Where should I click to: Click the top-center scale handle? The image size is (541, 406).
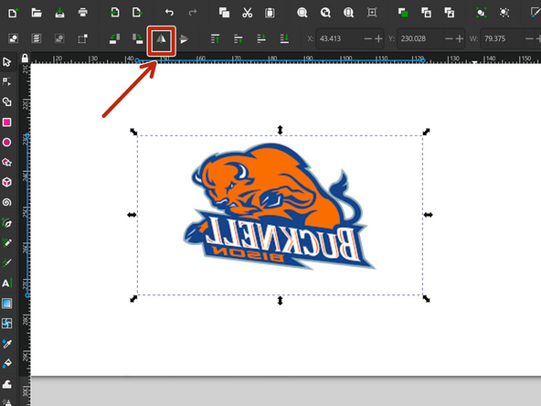(x=281, y=130)
